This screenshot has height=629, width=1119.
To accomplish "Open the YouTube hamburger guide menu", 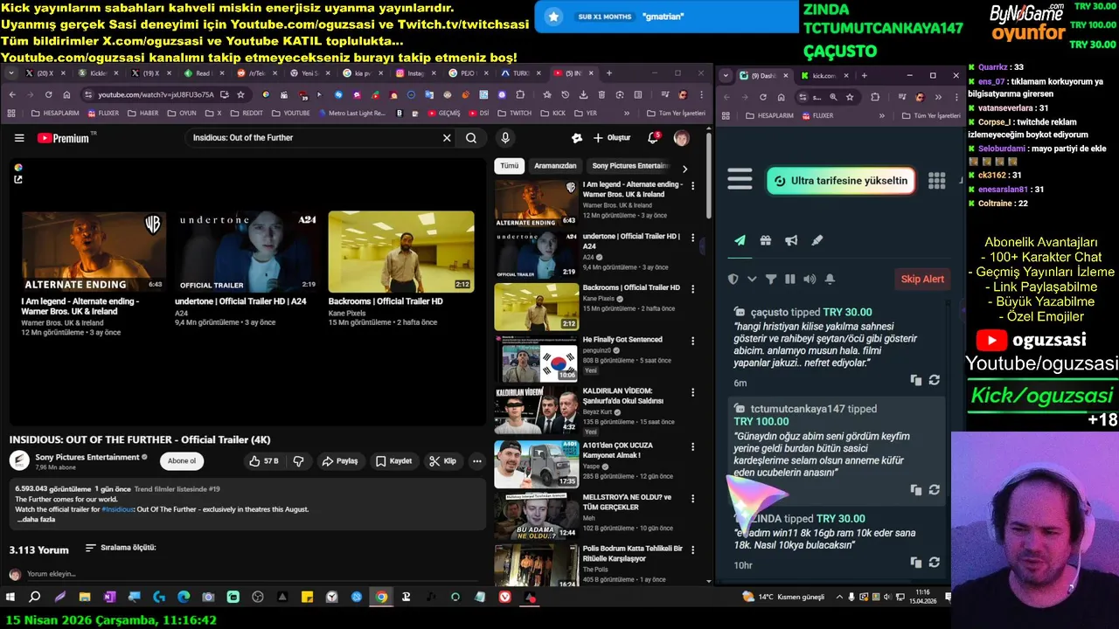I will (19, 138).
